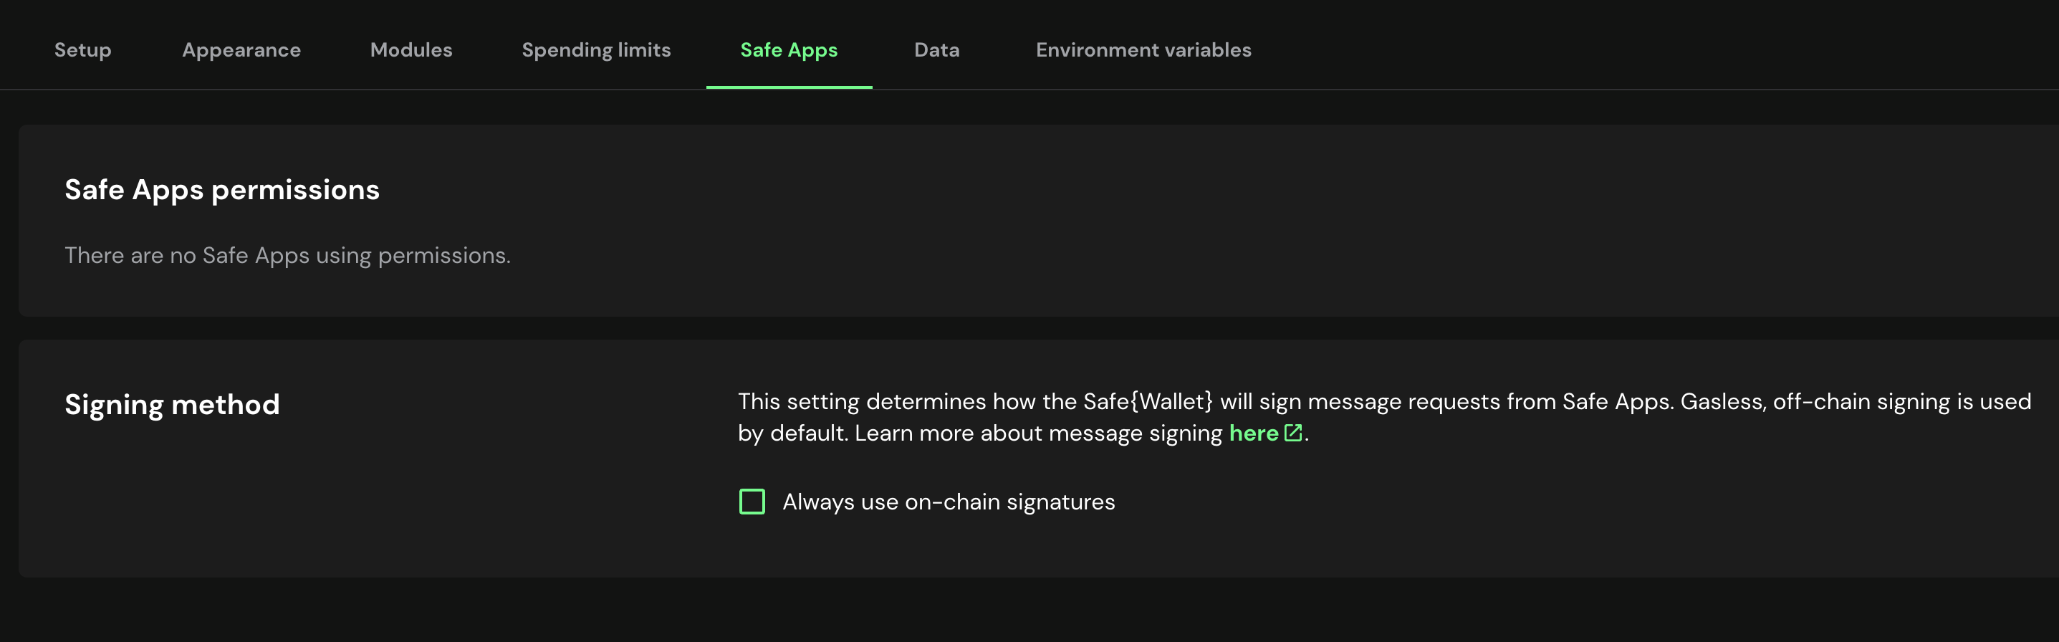
Task: Open the Environment variables tab
Action: pyautogui.click(x=1143, y=49)
